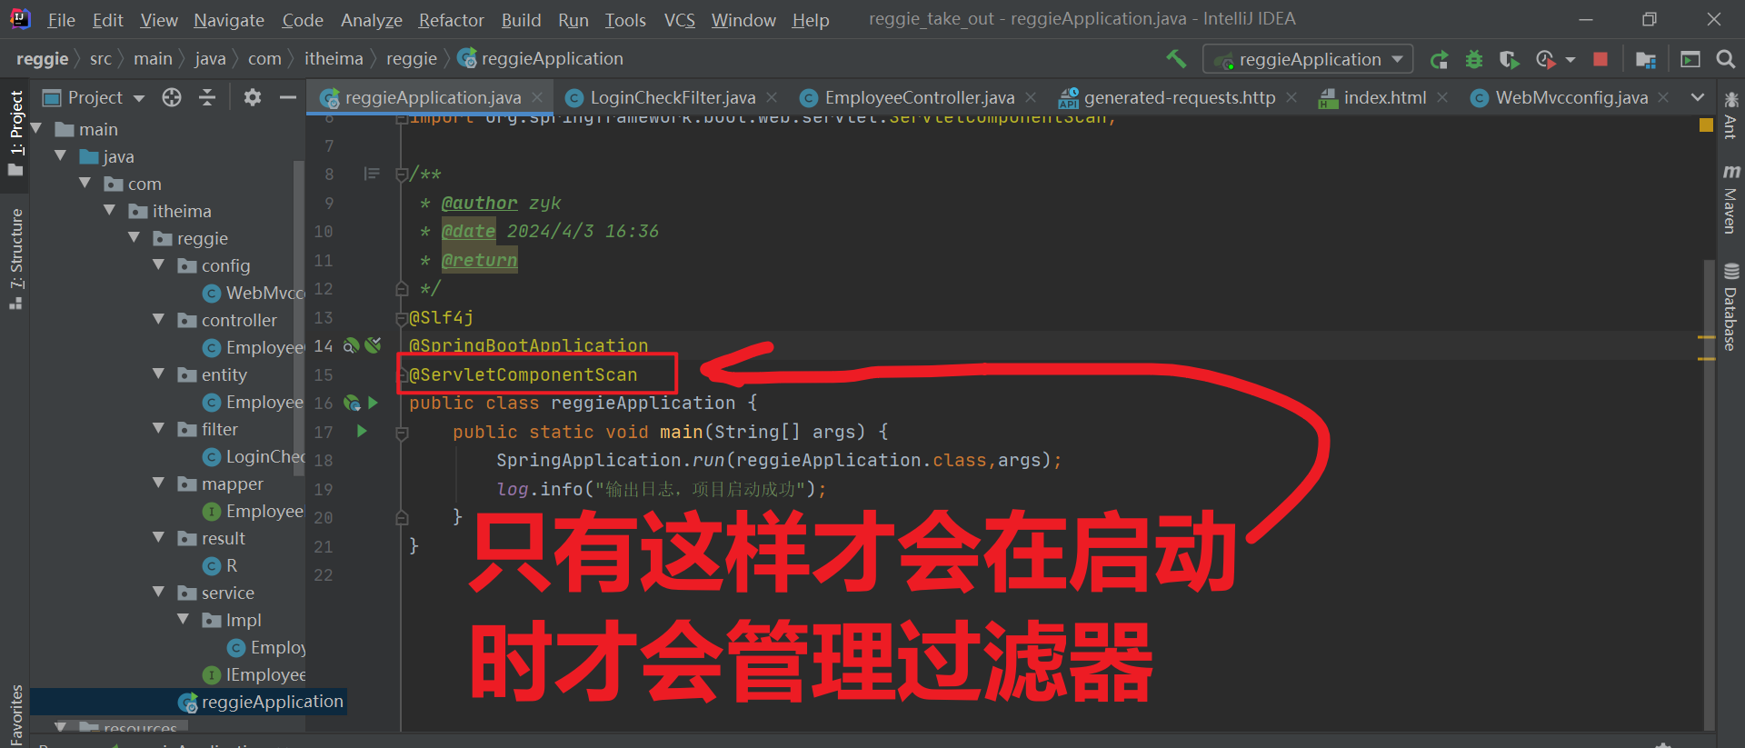Image resolution: width=1745 pixels, height=748 pixels.
Task: Open the Maven tool window
Action: point(1730,199)
